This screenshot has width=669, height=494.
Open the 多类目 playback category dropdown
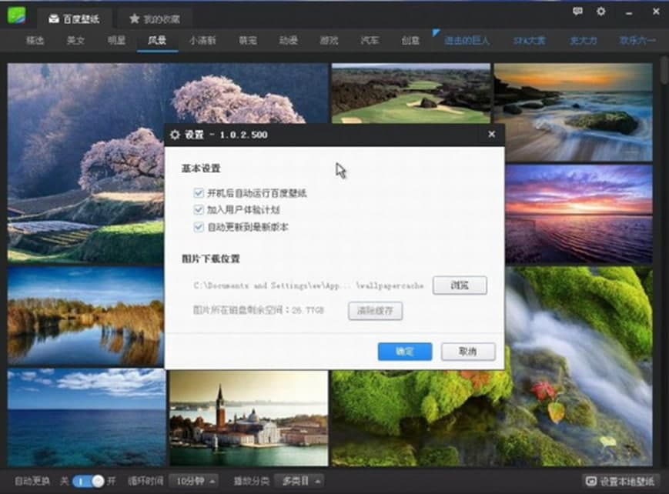click(x=299, y=481)
